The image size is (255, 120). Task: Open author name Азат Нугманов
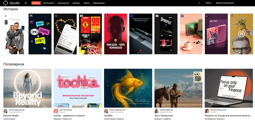tap(66, 110)
